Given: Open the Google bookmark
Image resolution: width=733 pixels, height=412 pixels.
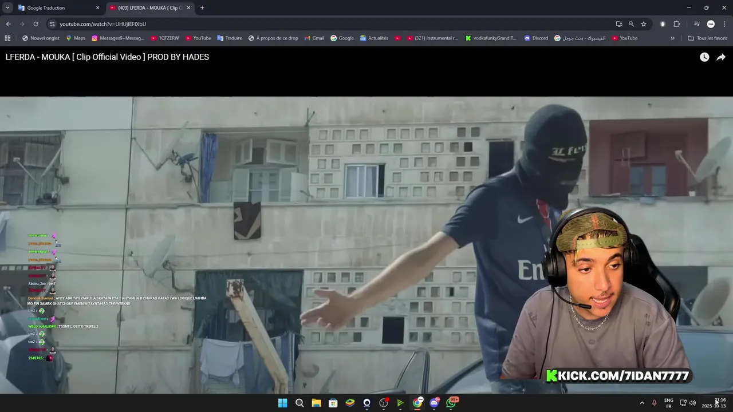Looking at the screenshot, I should coord(342,38).
